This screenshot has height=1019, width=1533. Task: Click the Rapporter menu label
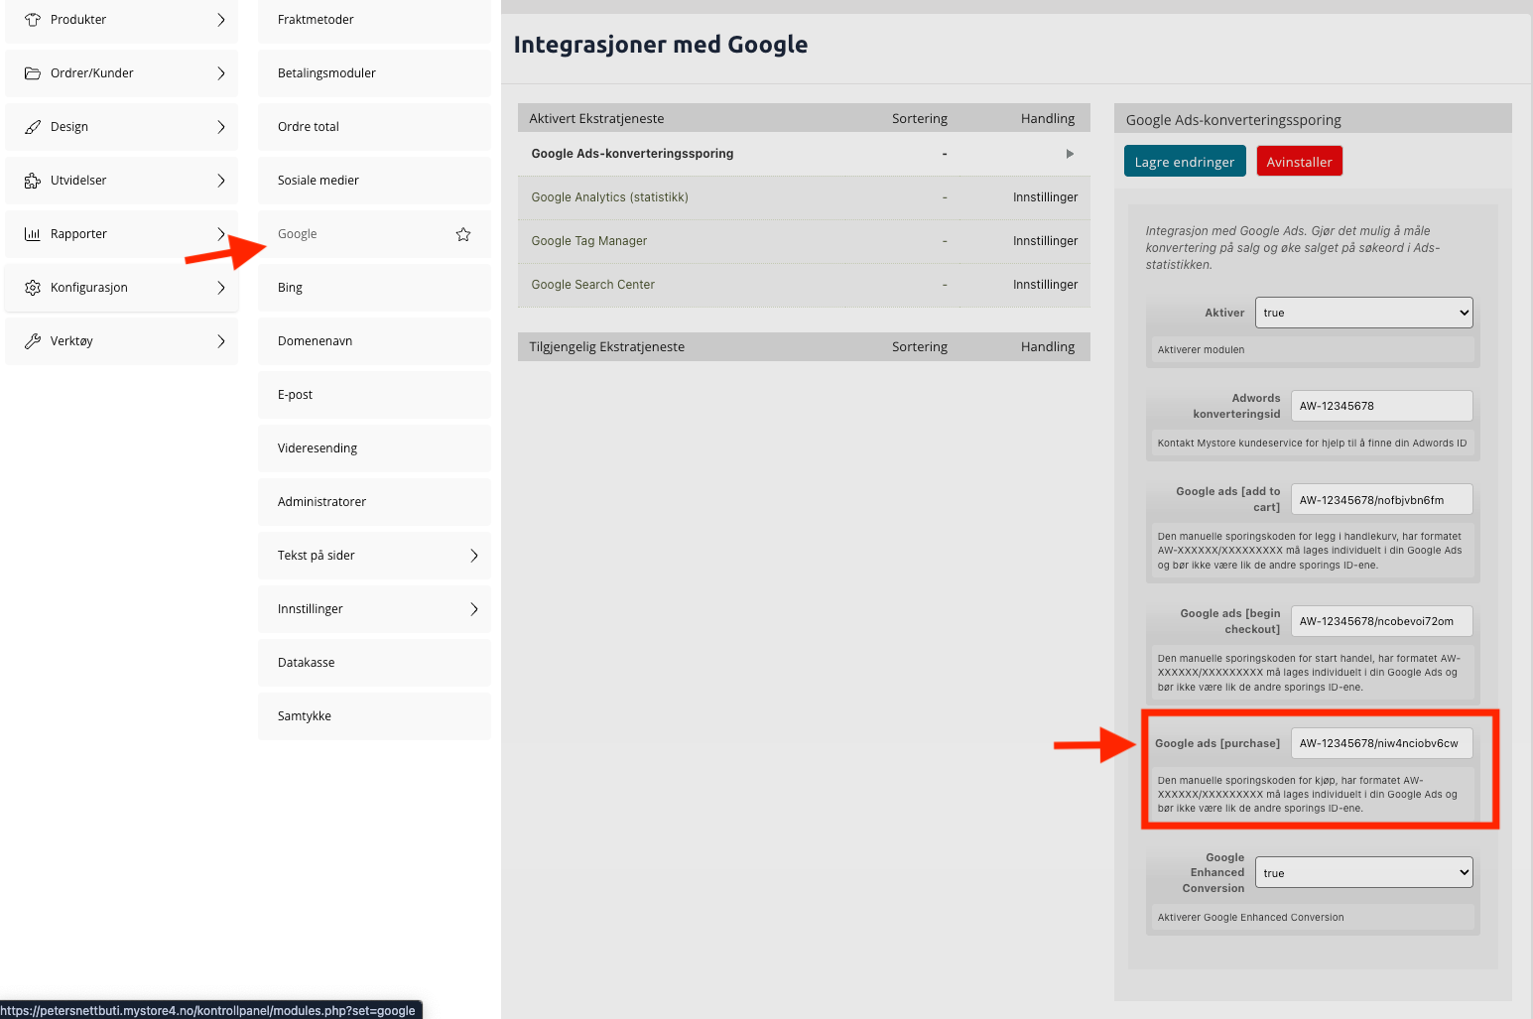point(78,234)
